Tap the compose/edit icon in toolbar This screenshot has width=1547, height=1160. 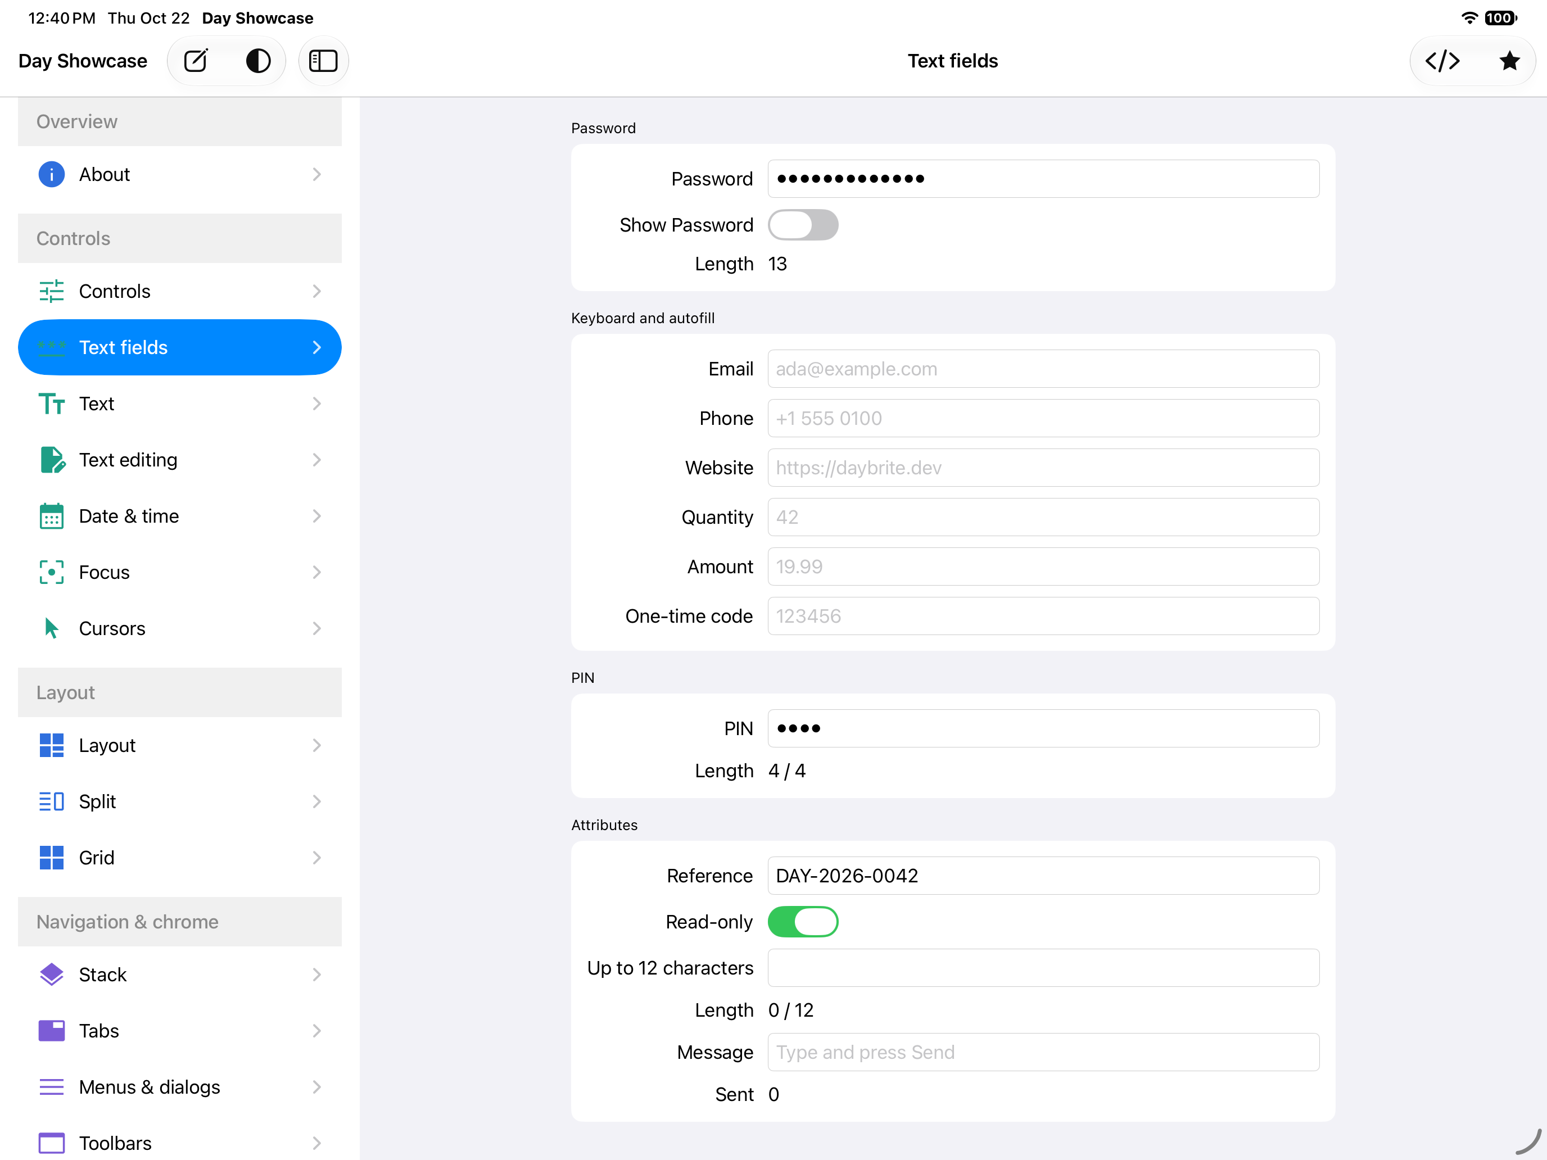click(x=196, y=61)
